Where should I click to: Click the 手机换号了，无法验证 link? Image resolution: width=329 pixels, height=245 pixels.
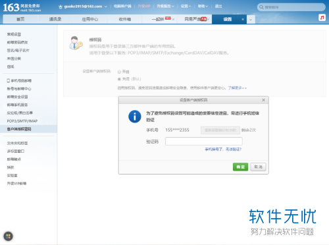[x=223, y=150]
